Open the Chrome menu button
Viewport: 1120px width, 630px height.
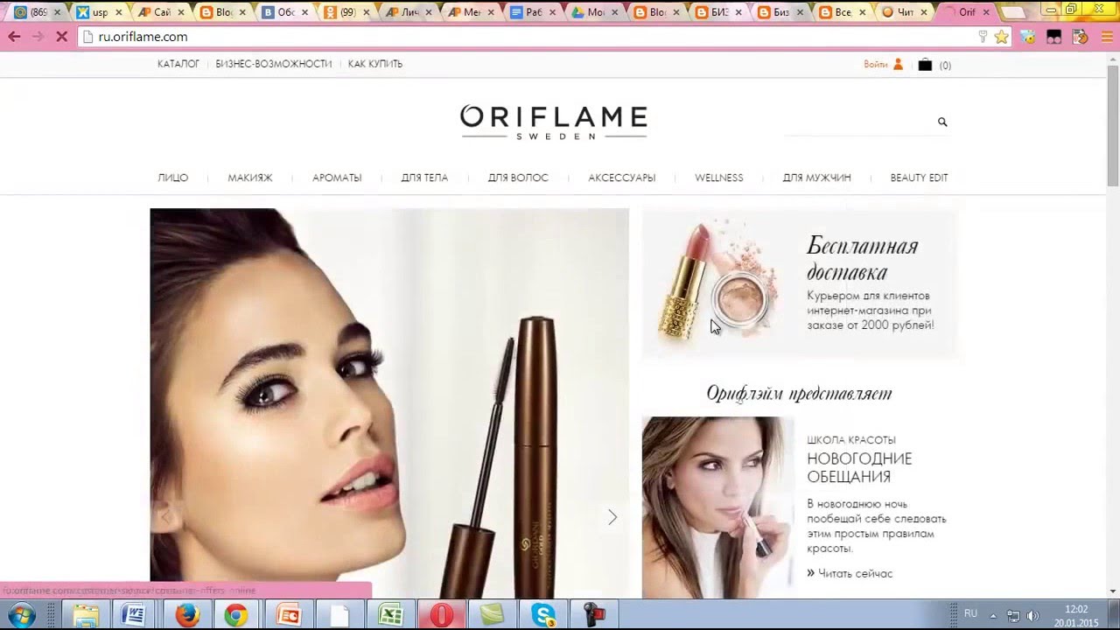click(1105, 37)
